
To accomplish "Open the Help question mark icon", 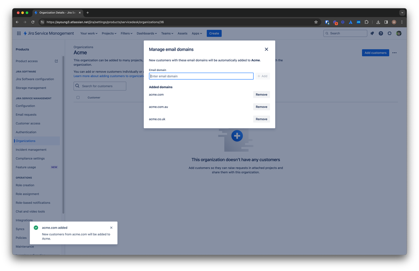I will point(381,33).
